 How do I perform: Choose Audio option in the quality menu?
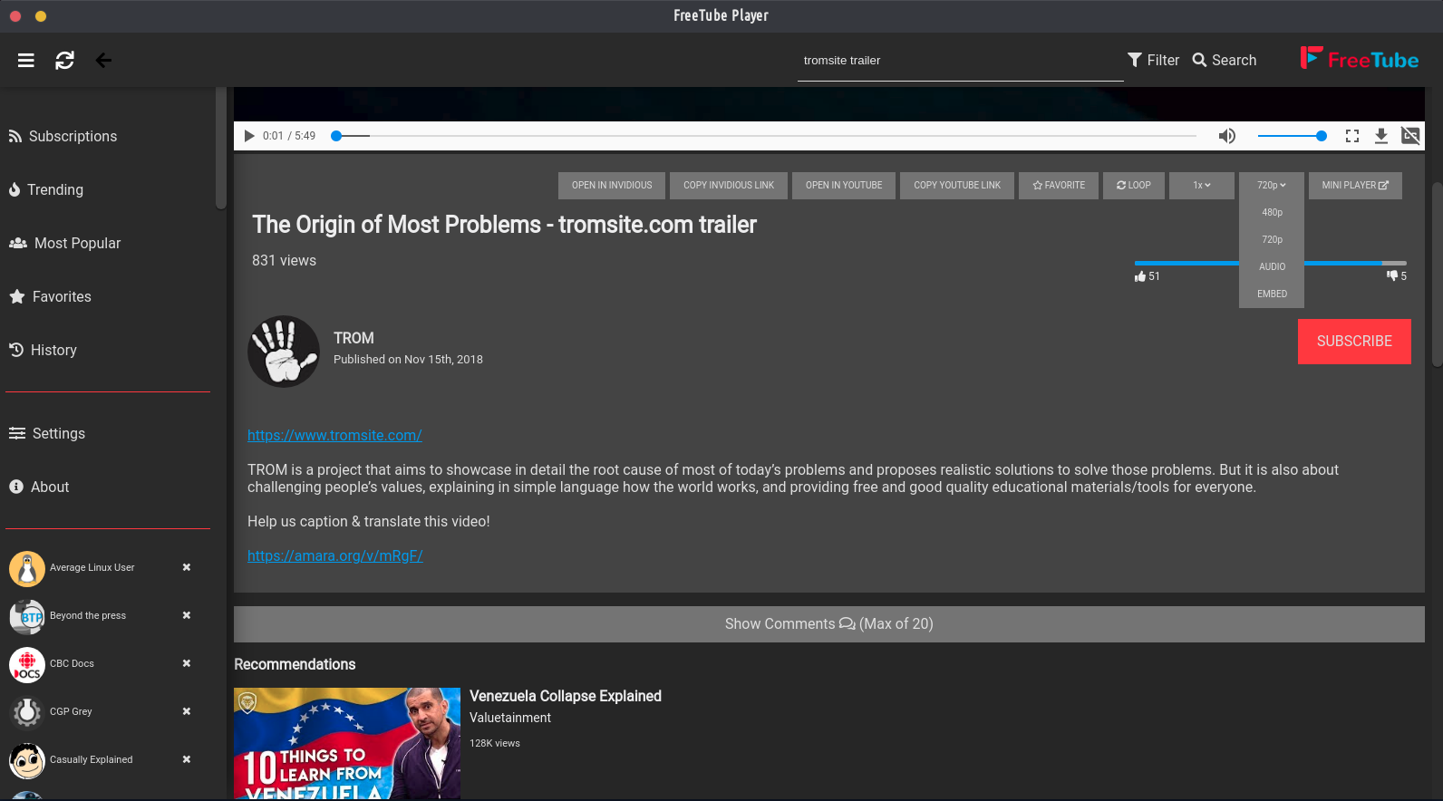coord(1272,267)
